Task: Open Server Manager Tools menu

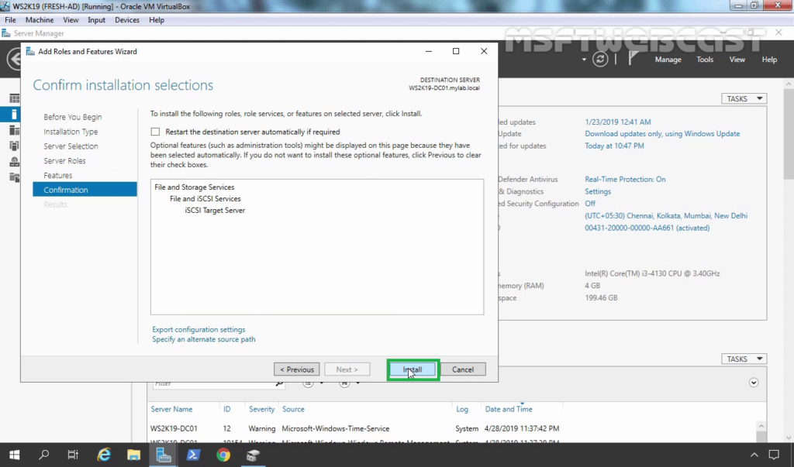Action: (x=704, y=59)
